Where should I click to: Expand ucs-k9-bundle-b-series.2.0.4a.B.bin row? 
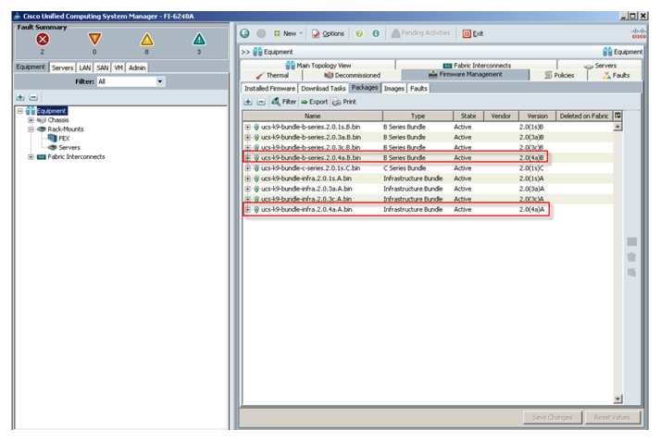(x=248, y=158)
